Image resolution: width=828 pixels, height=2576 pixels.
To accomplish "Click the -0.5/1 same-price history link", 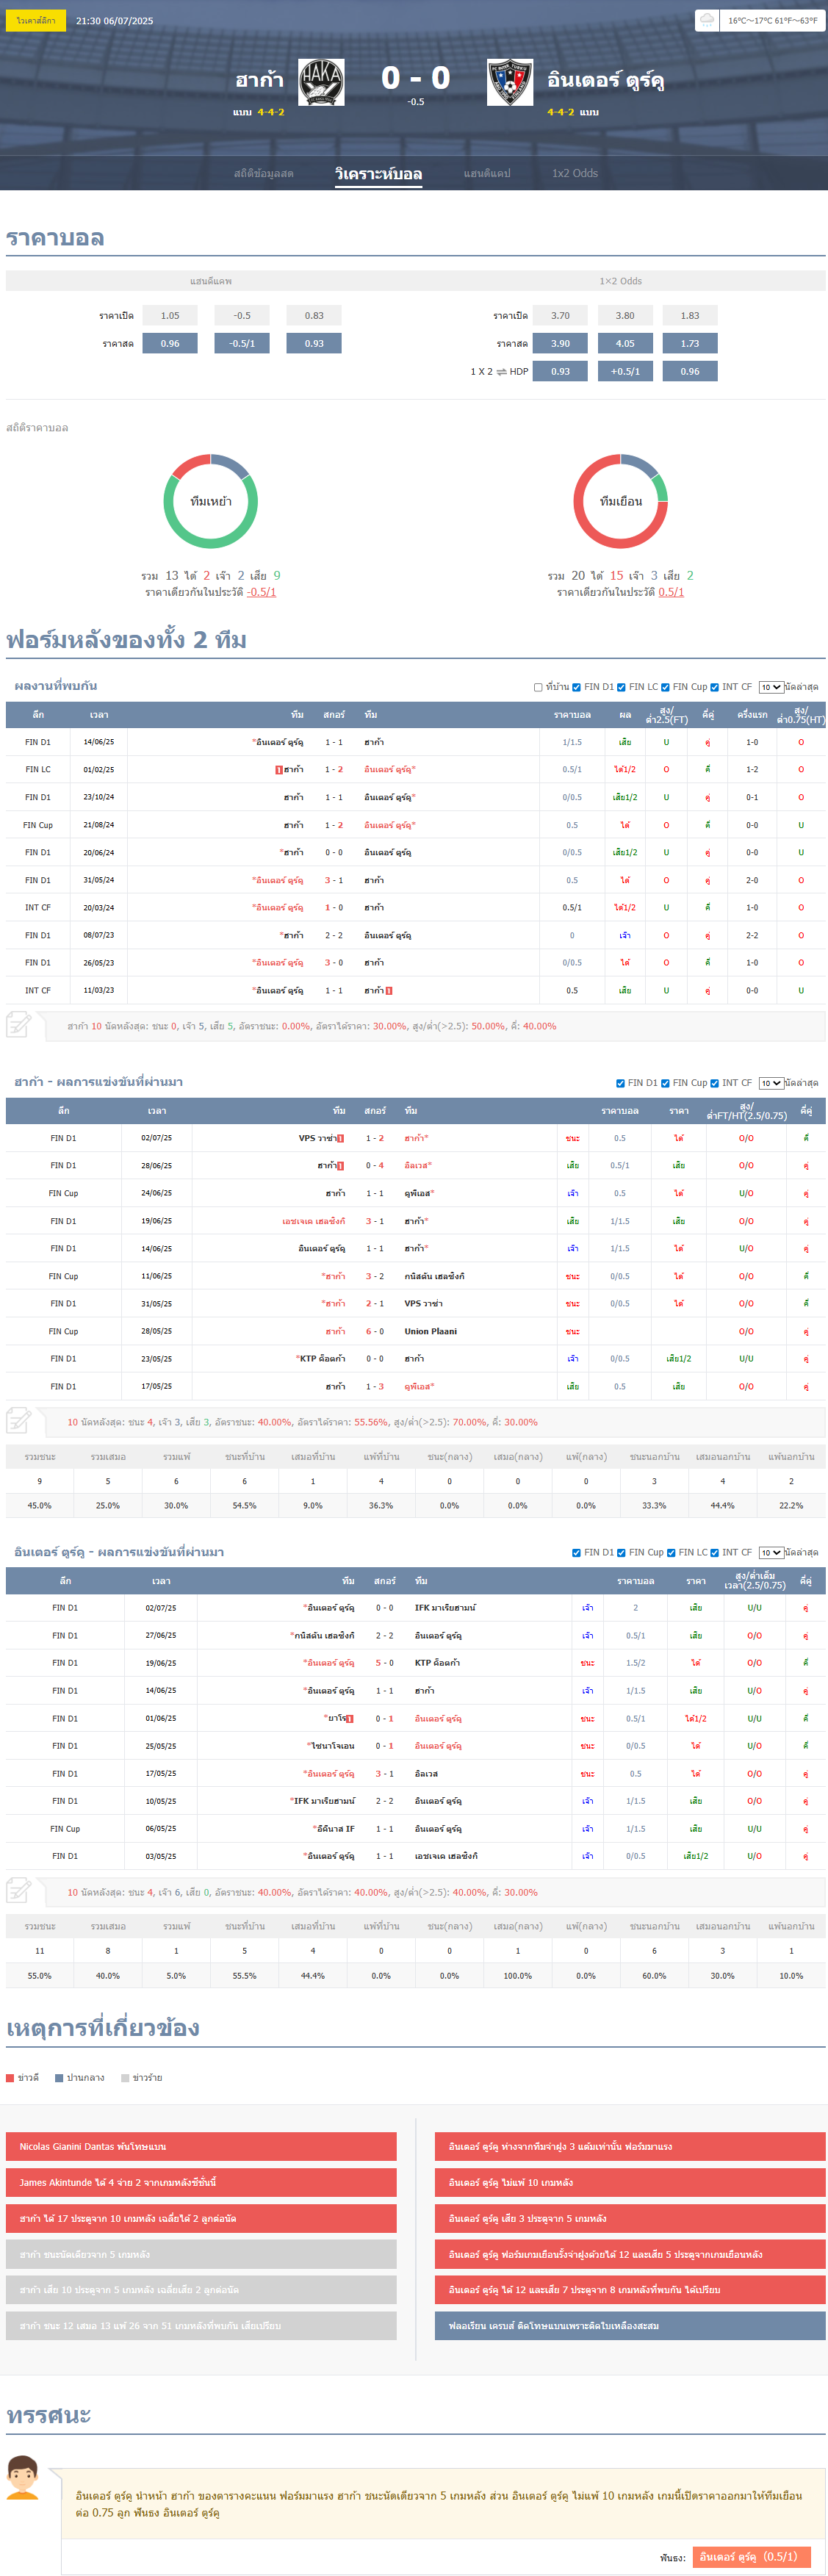I will tap(262, 592).
